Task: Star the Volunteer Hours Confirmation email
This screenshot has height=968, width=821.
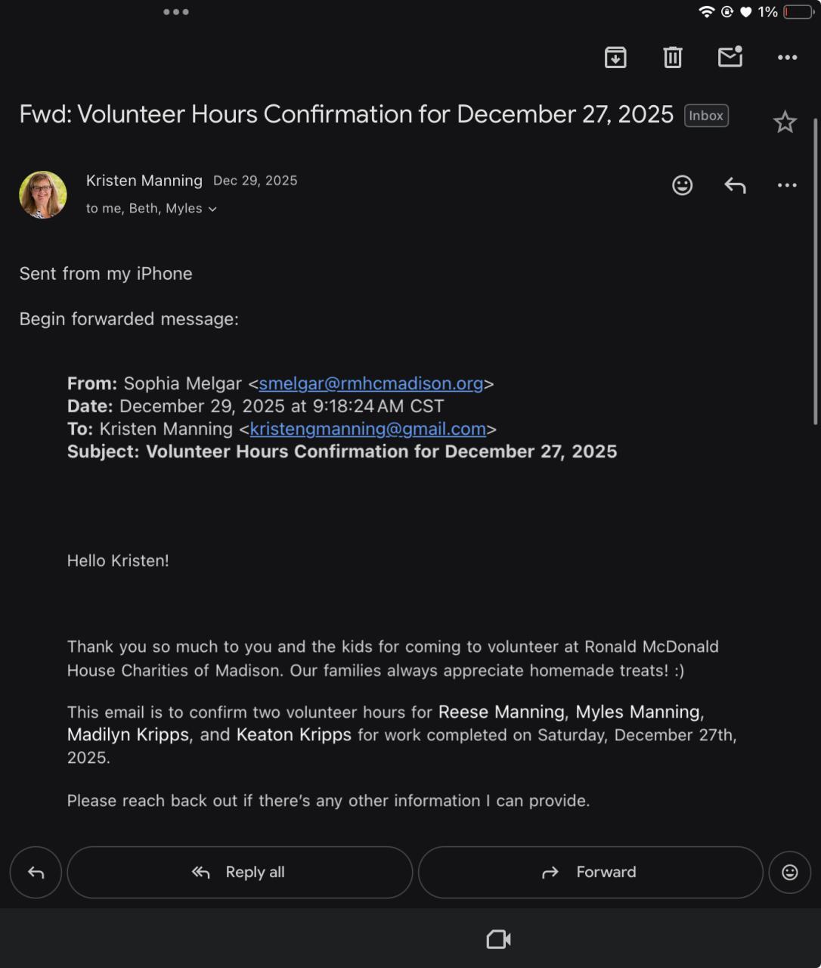Action: point(785,123)
